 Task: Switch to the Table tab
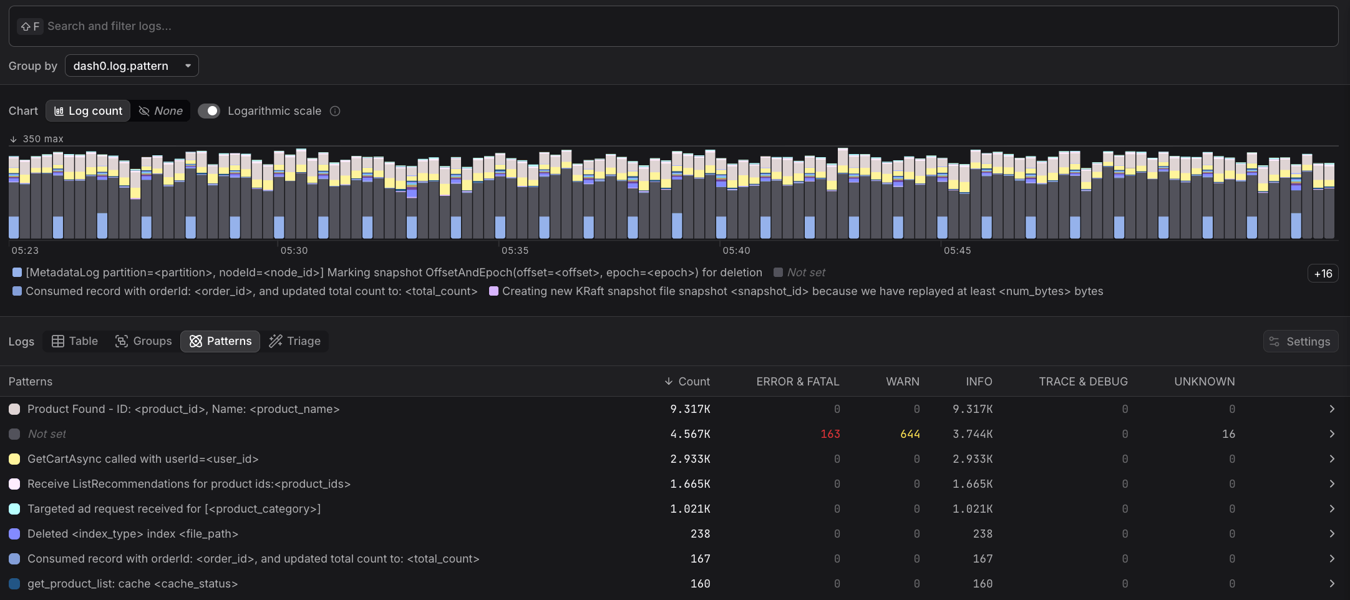click(x=75, y=341)
